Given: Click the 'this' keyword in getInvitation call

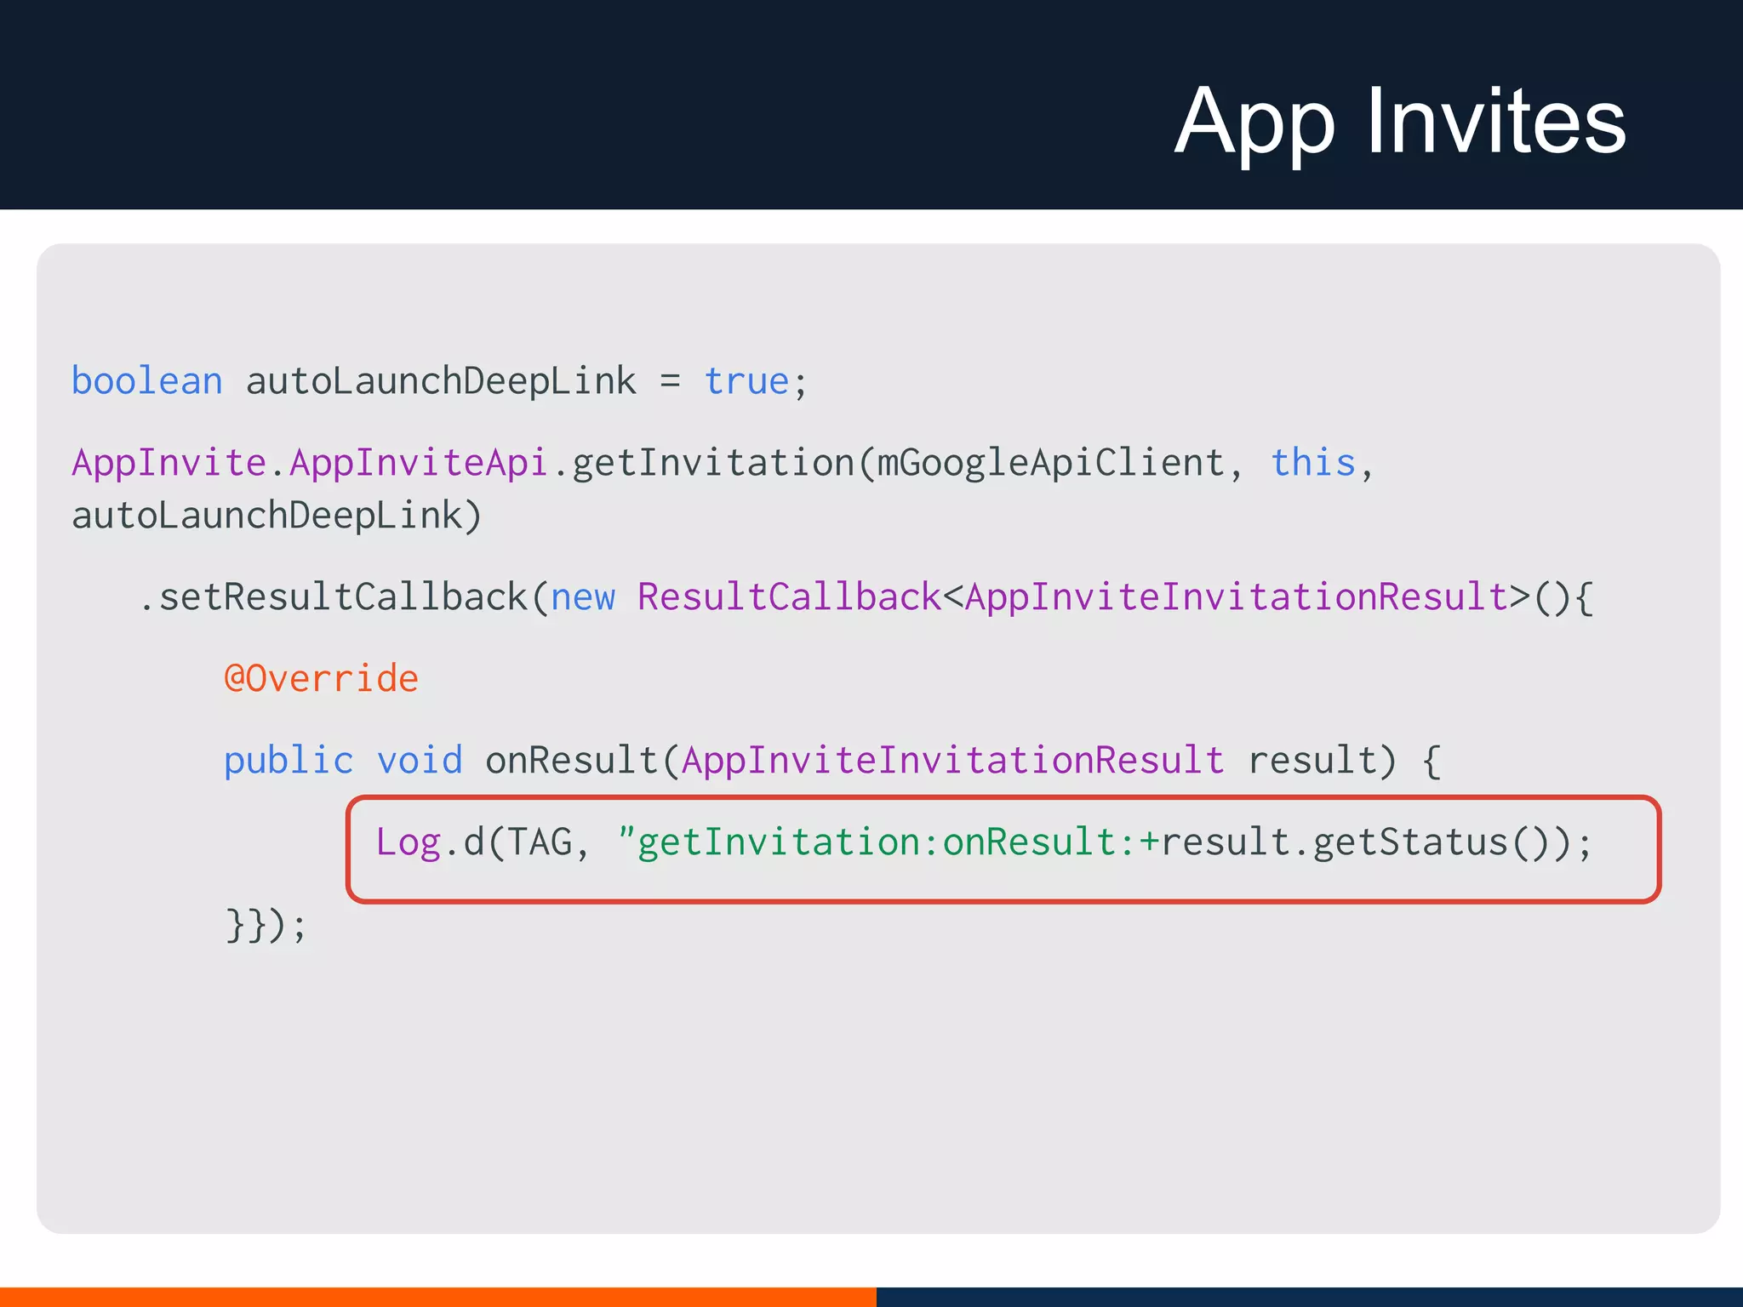Looking at the screenshot, I should click(1313, 463).
